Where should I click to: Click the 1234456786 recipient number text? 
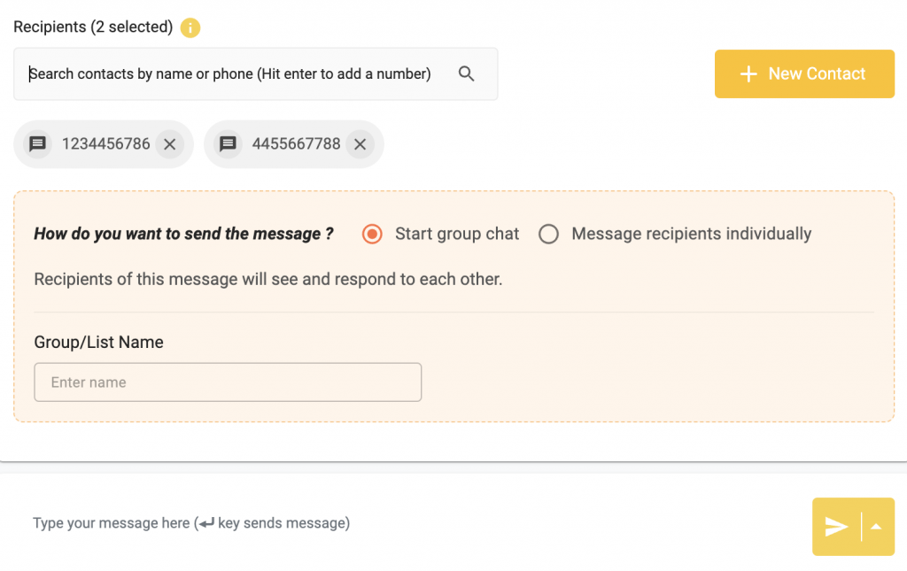(x=106, y=144)
